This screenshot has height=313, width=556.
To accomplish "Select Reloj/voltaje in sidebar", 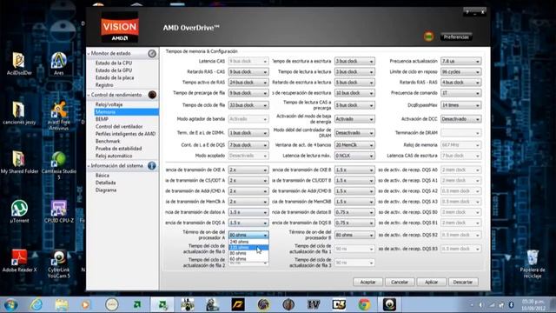I will 109,104.
